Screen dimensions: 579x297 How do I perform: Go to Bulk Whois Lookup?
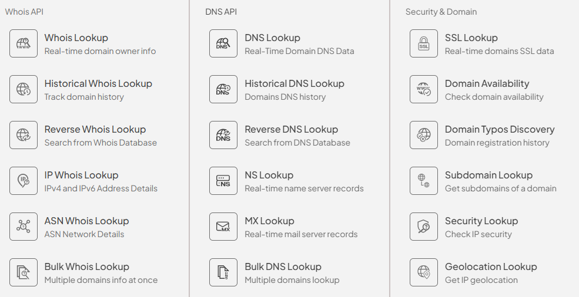(86, 267)
